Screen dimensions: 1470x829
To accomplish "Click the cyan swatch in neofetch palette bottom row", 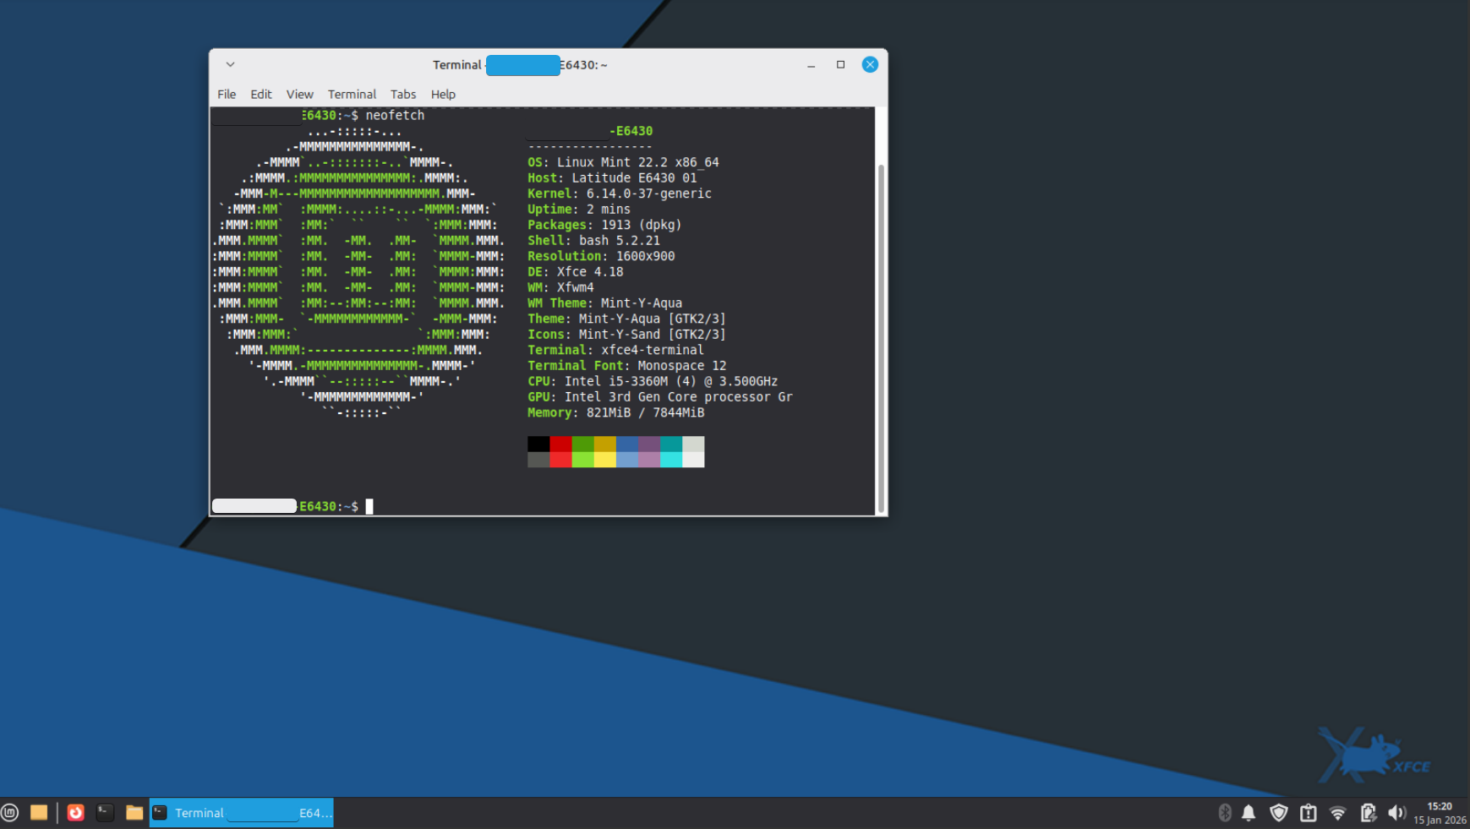I will tap(671, 460).
